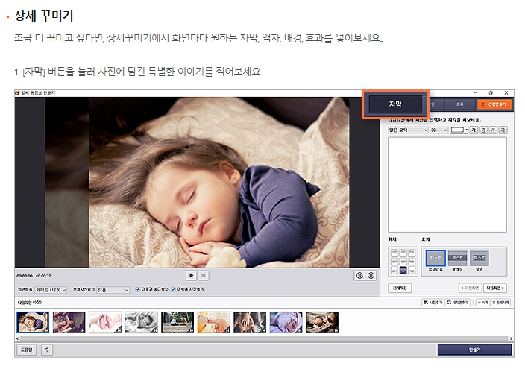The image size is (525, 369).
Task: Switch to the 효과 (effect) tab
Action: (459, 104)
